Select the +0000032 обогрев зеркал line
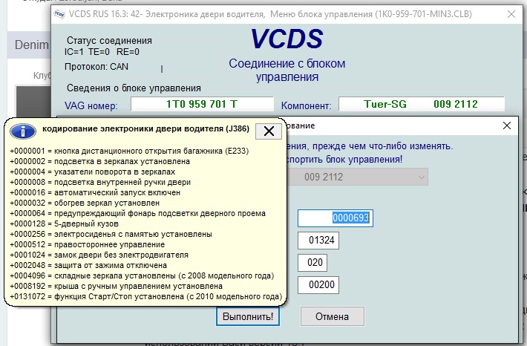 [x=85, y=203]
